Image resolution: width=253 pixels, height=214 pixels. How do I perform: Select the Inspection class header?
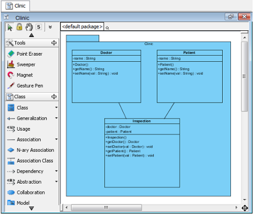tap(142, 121)
